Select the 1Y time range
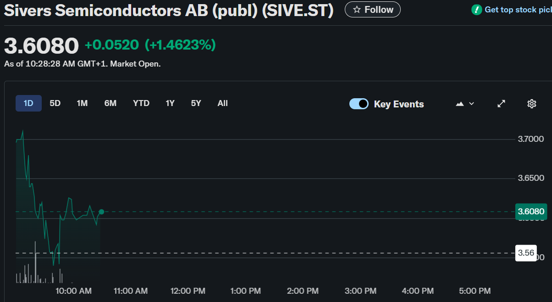Viewport: 552px width, 302px height. pyautogui.click(x=170, y=103)
